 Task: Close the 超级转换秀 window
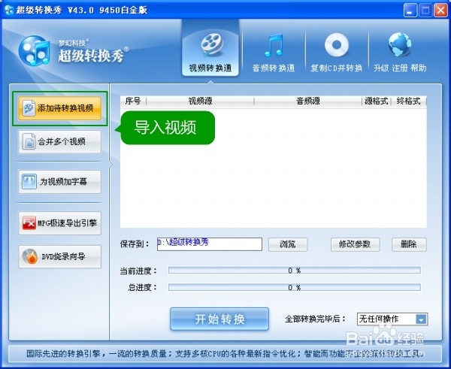pos(440,11)
